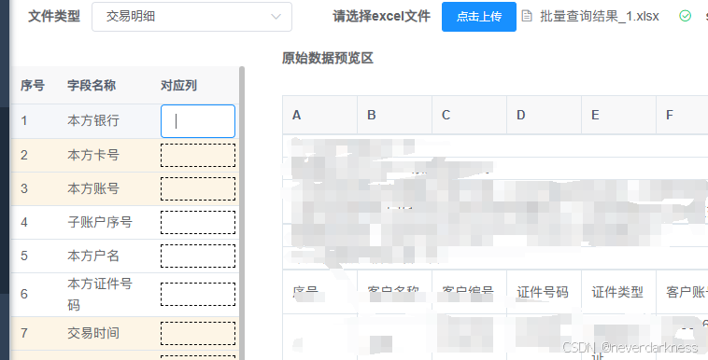
Task: Click the dropdown chevron in 文件类型 box
Action: pyautogui.click(x=276, y=17)
